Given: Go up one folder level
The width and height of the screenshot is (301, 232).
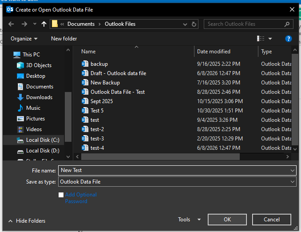Looking at the screenshot, I should click(x=44, y=24).
